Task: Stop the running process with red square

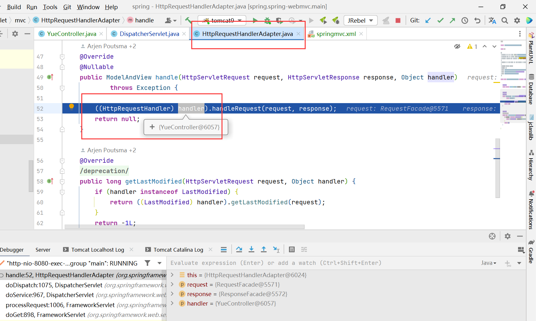Action: click(398, 20)
